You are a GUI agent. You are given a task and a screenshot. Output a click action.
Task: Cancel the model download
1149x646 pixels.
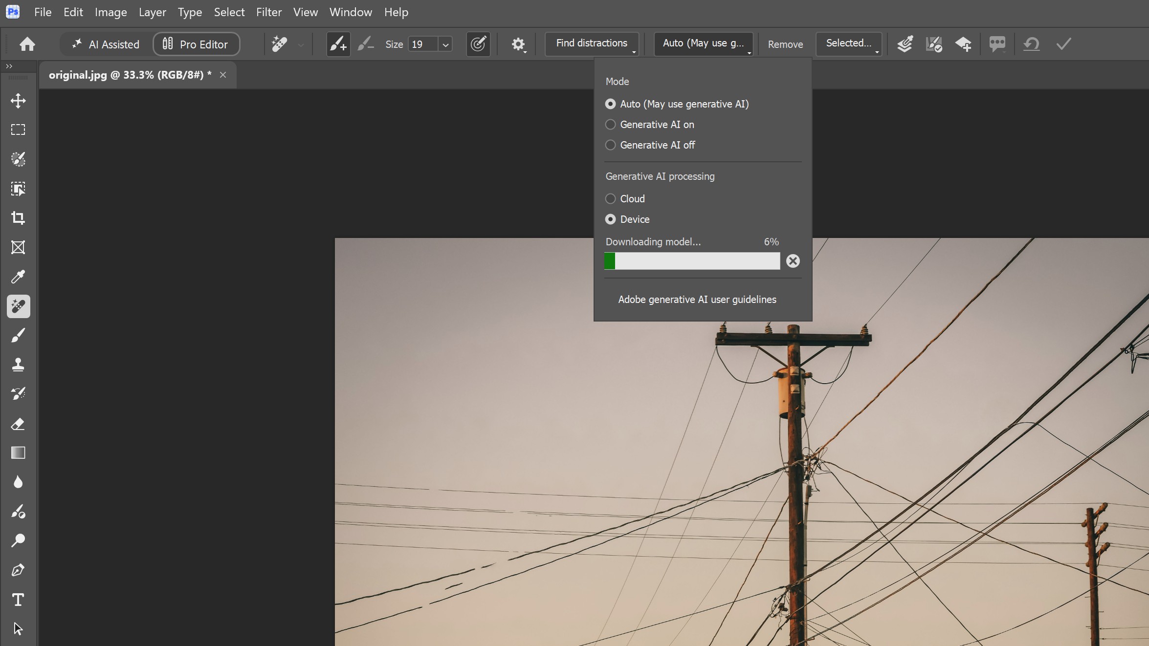click(x=793, y=261)
